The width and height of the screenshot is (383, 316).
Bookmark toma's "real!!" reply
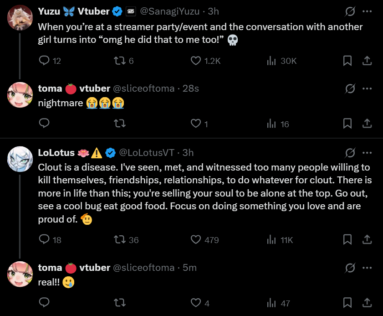tap(347, 302)
